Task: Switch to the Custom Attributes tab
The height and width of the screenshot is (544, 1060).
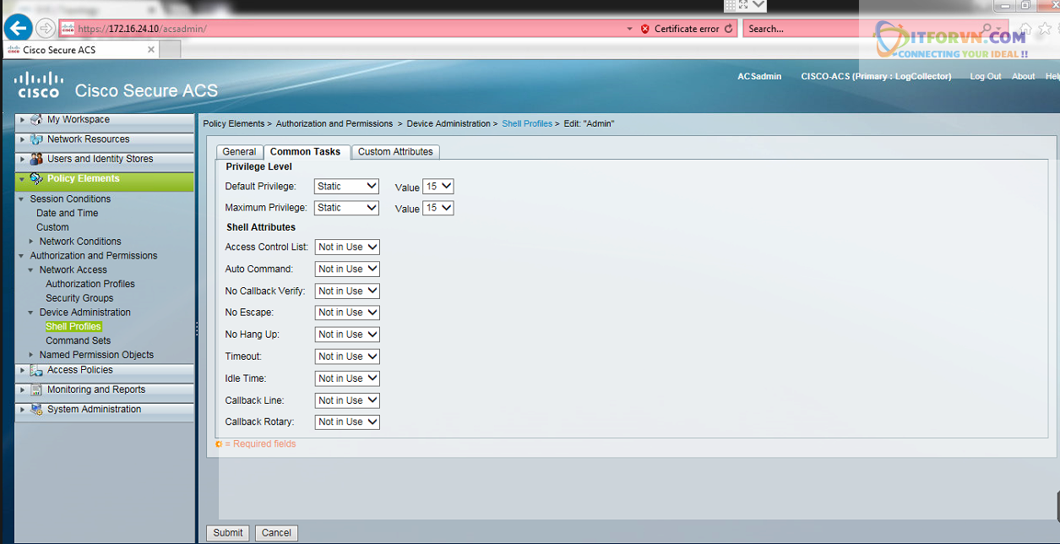Action: (x=395, y=152)
